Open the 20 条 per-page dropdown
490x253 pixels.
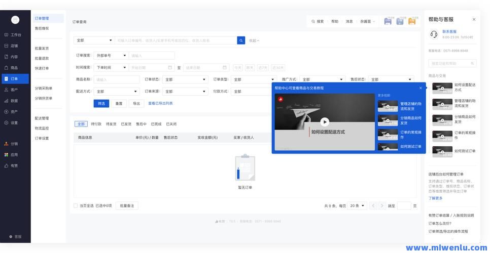coord(357,206)
